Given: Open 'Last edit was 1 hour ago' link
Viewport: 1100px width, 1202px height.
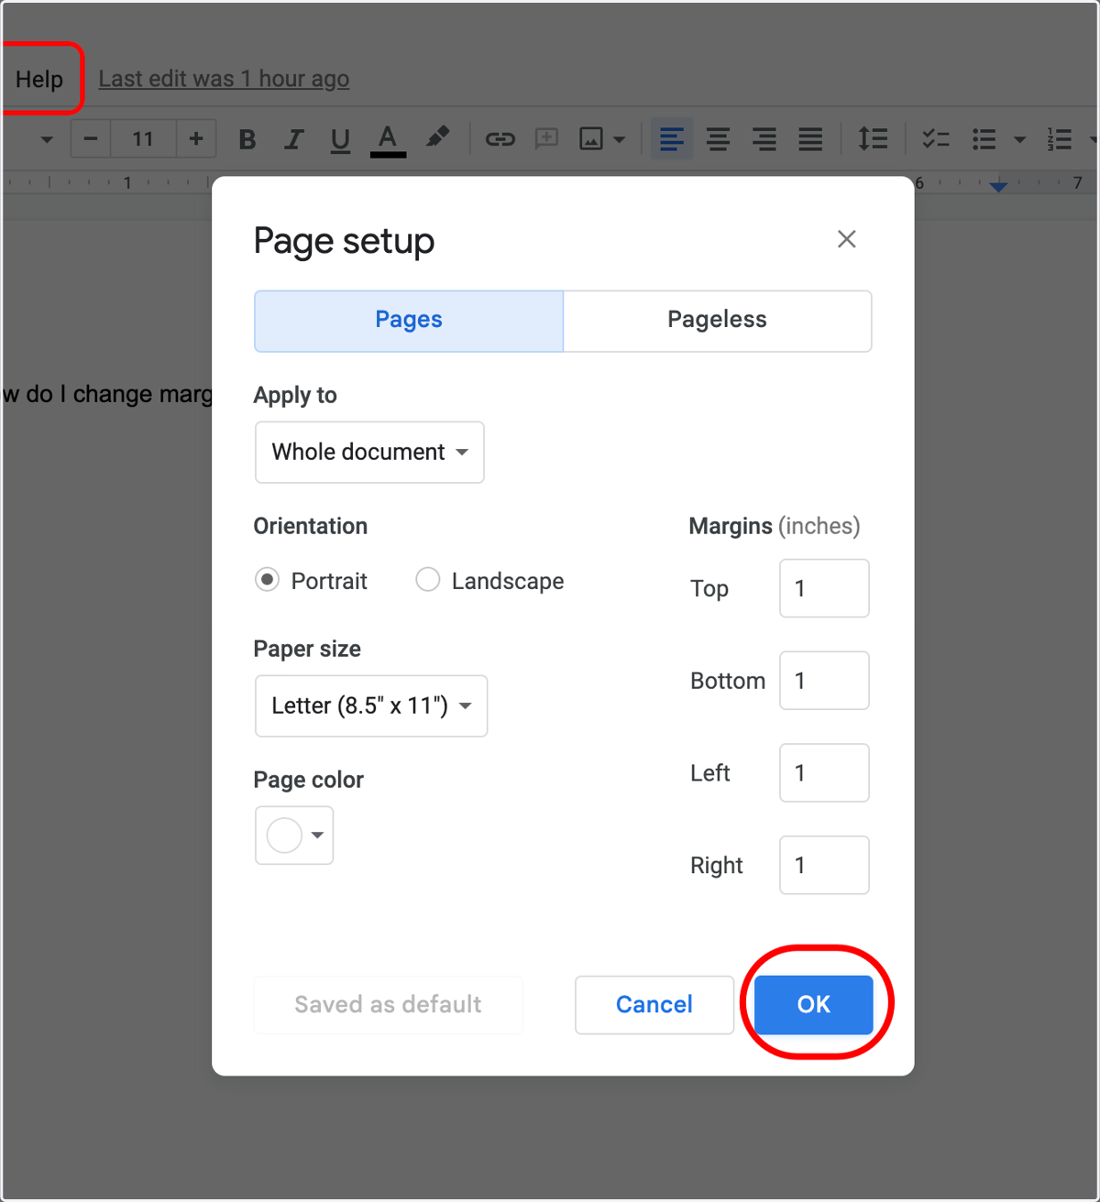Looking at the screenshot, I should [224, 79].
